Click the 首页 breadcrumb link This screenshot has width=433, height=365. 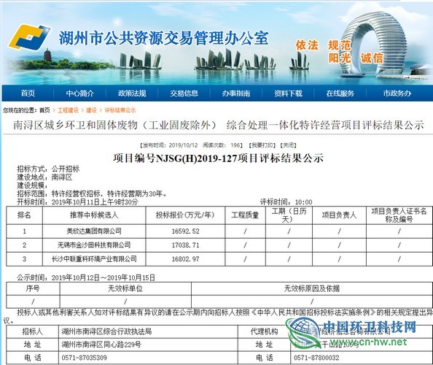coord(44,110)
